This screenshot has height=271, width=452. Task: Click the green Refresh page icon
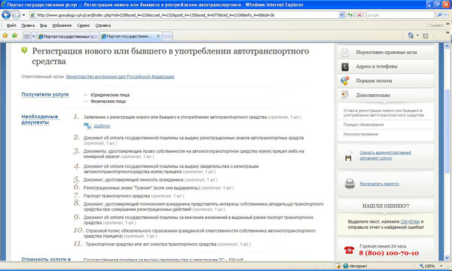pyautogui.click(x=350, y=15)
